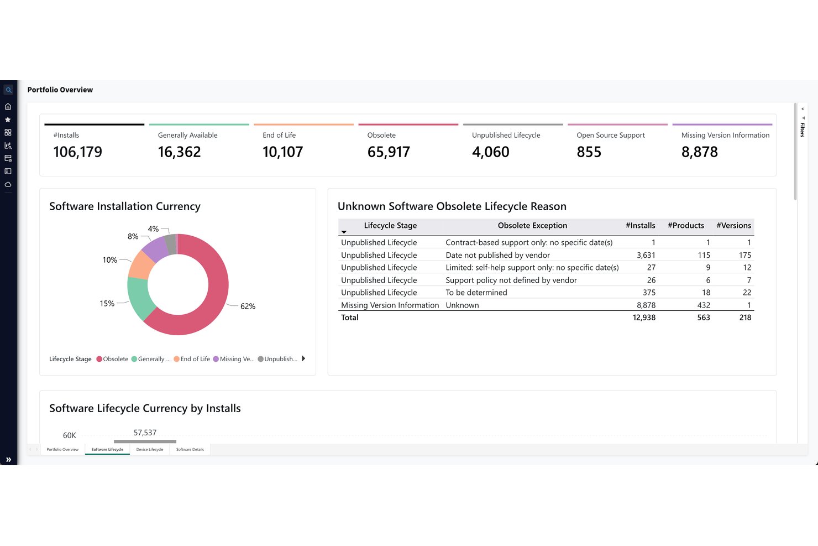This screenshot has width=818, height=546.
Task: Click the Obsolete legend swatch
Action: (99, 359)
